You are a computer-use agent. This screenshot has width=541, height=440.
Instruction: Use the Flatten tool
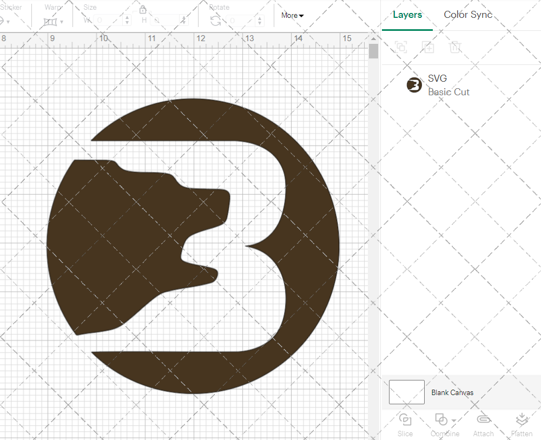pyautogui.click(x=522, y=423)
